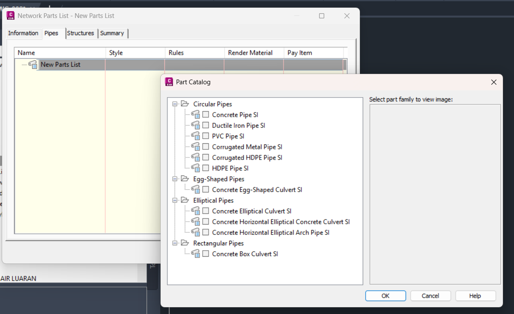514x314 pixels.
Task: Click the Concrete Pipe SI label
Action: pos(235,115)
